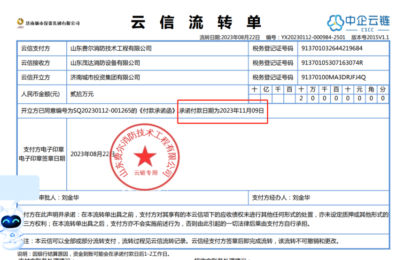The image size is (404, 260).
Task: Click the 角 column header in amount grid
Action: (x=371, y=90)
